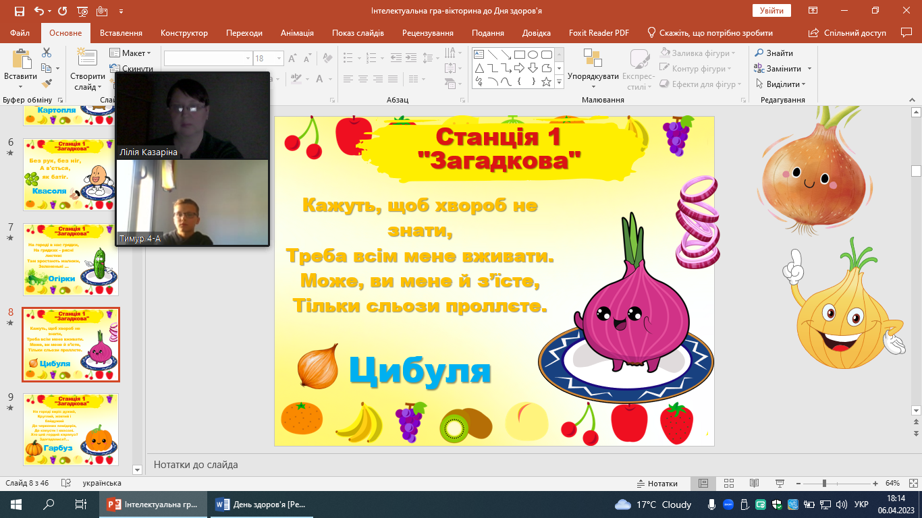Open the font size dropdown

click(279, 59)
